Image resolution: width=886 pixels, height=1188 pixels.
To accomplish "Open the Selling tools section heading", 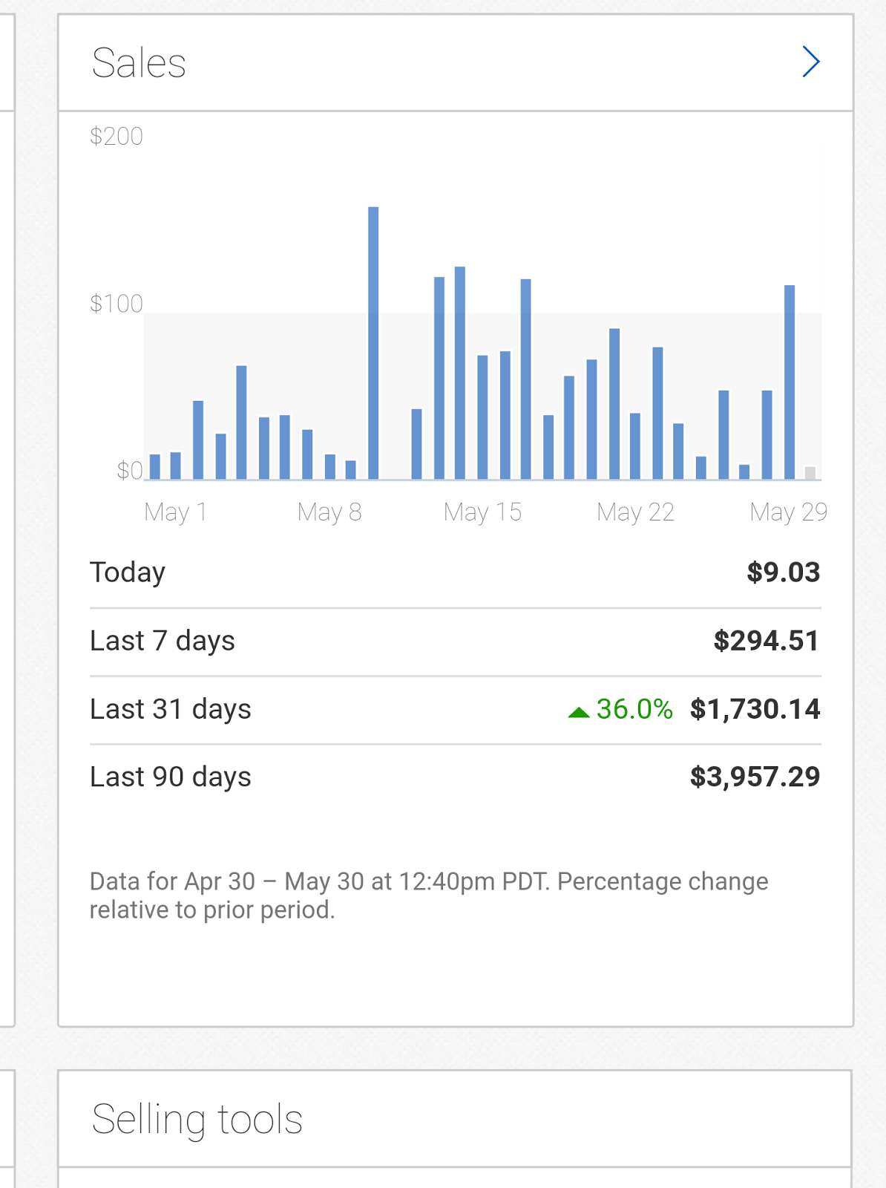I will [x=197, y=1119].
